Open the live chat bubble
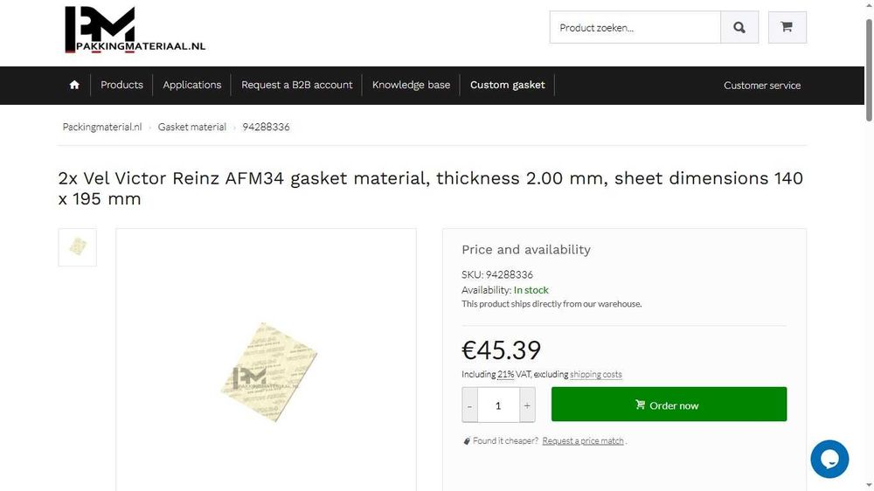874x491 pixels. pos(829,459)
